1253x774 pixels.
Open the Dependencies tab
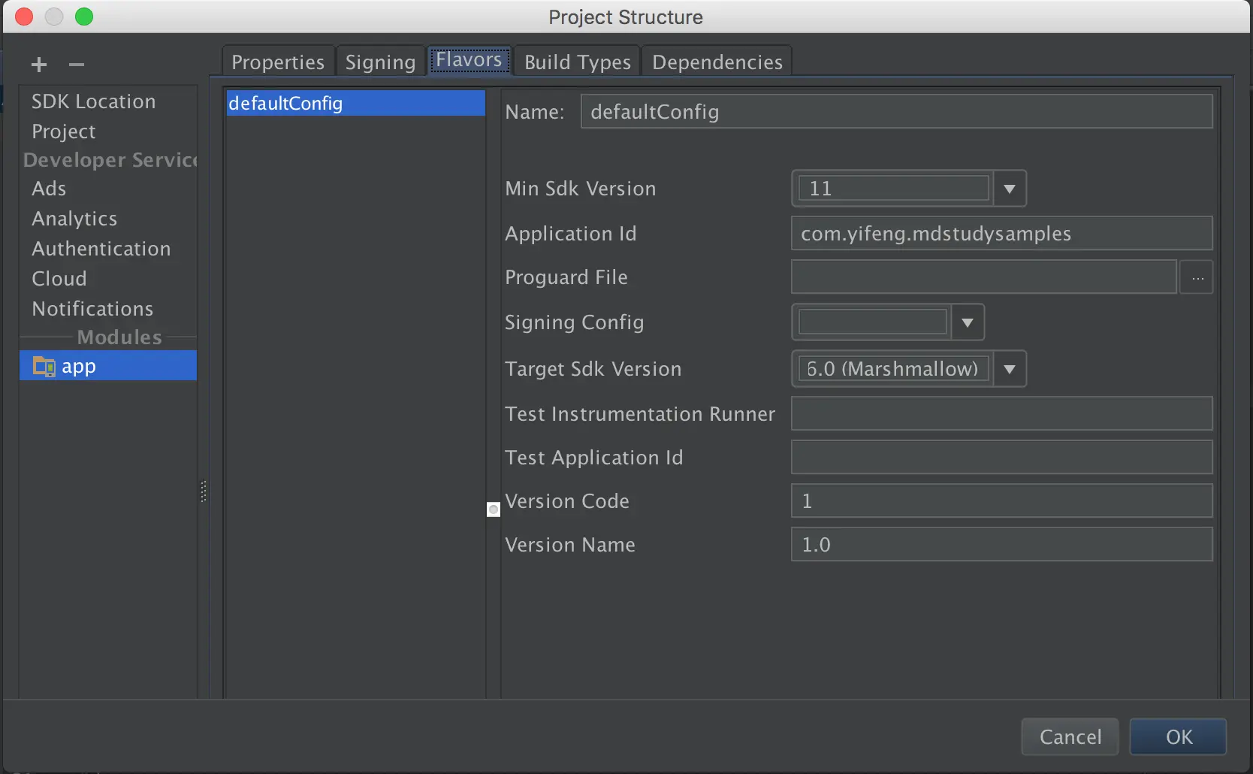(717, 62)
